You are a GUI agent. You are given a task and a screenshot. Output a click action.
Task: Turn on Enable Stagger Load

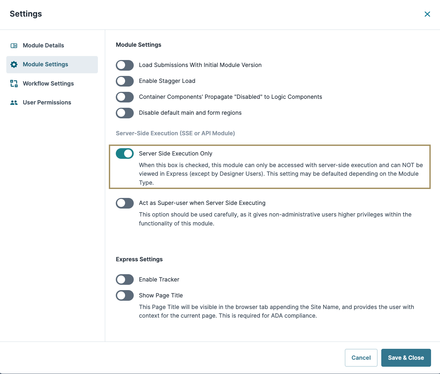coord(124,81)
